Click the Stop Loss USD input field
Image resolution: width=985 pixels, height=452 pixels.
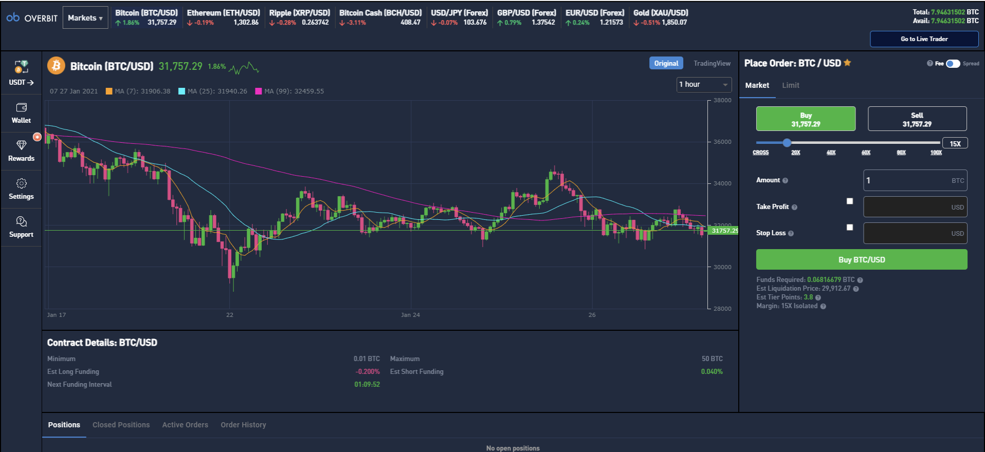(x=915, y=233)
